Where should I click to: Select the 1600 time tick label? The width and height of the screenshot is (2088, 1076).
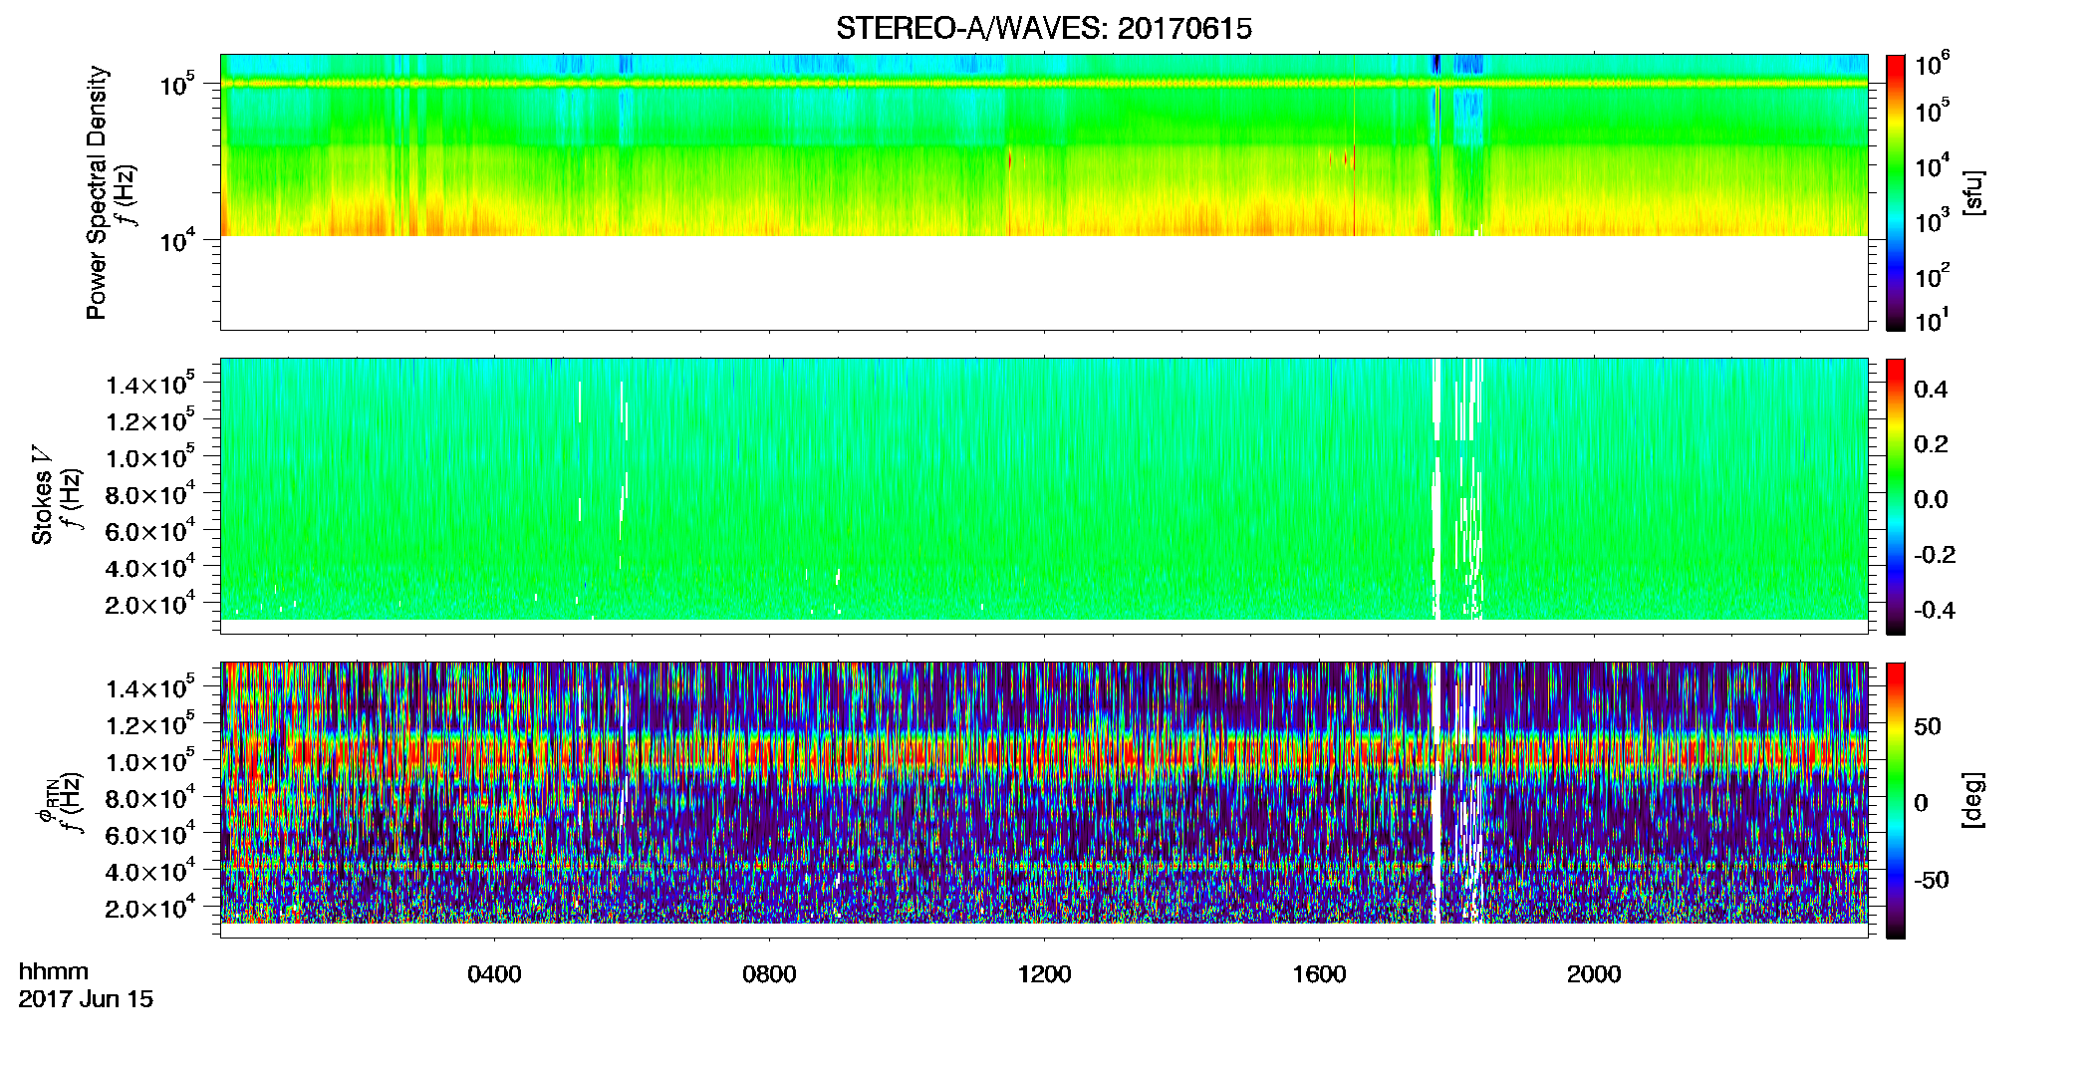coord(1319,974)
